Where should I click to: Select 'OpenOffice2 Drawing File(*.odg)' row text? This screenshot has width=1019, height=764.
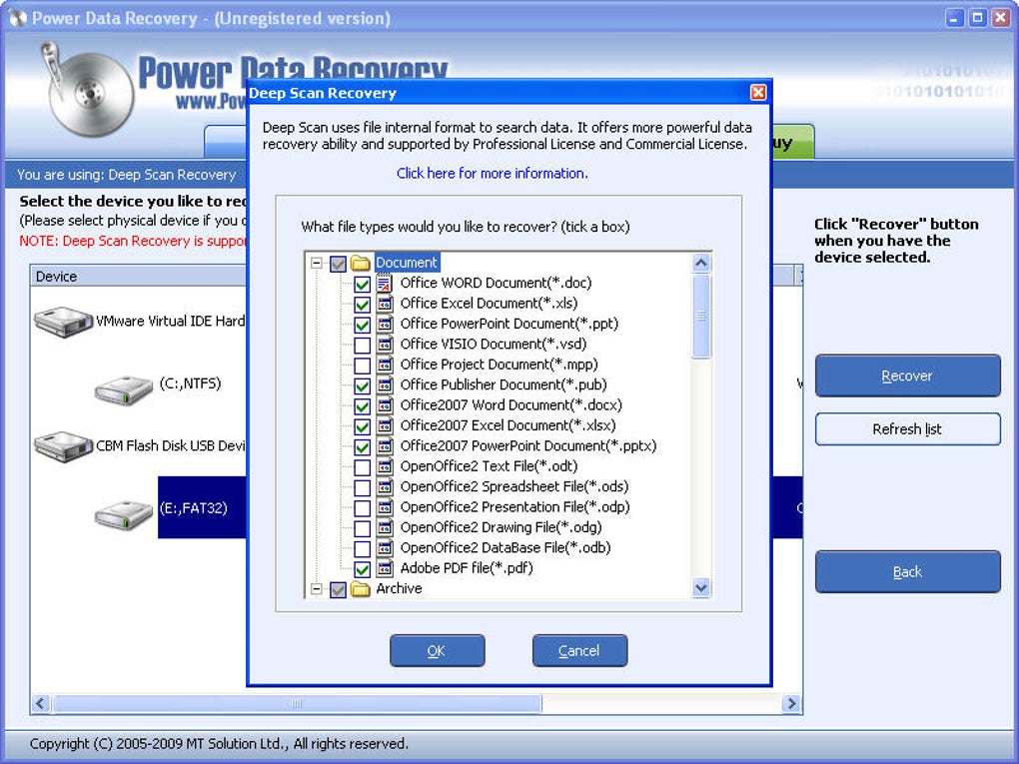click(x=502, y=527)
